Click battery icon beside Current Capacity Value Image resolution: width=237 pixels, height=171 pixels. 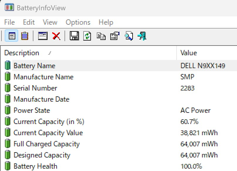click(x=8, y=132)
